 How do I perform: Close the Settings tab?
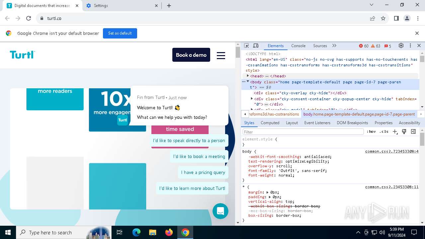[157, 6]
